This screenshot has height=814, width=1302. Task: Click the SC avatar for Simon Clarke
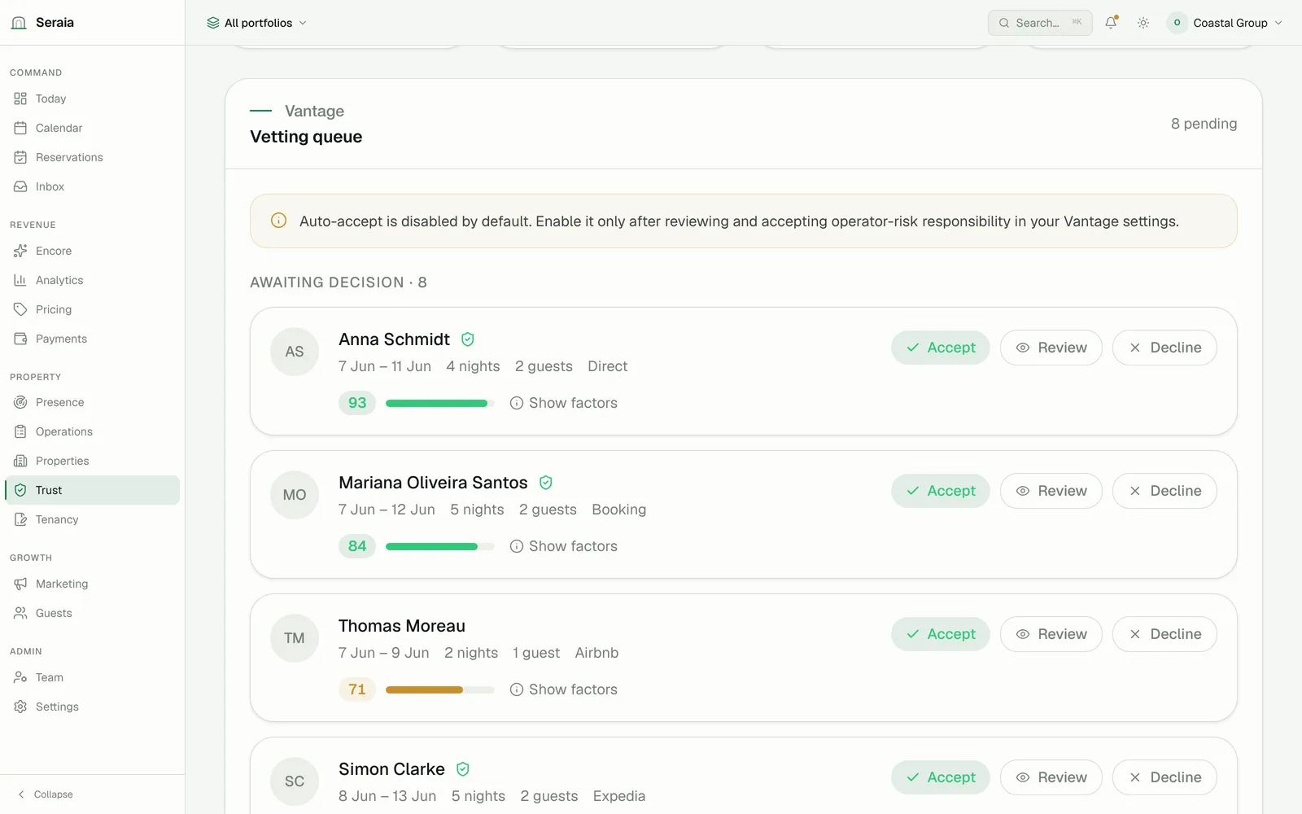point(295,781)
